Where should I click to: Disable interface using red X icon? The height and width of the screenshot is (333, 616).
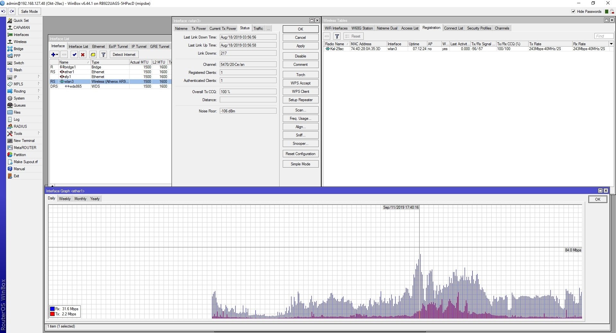tap(83, 55)
